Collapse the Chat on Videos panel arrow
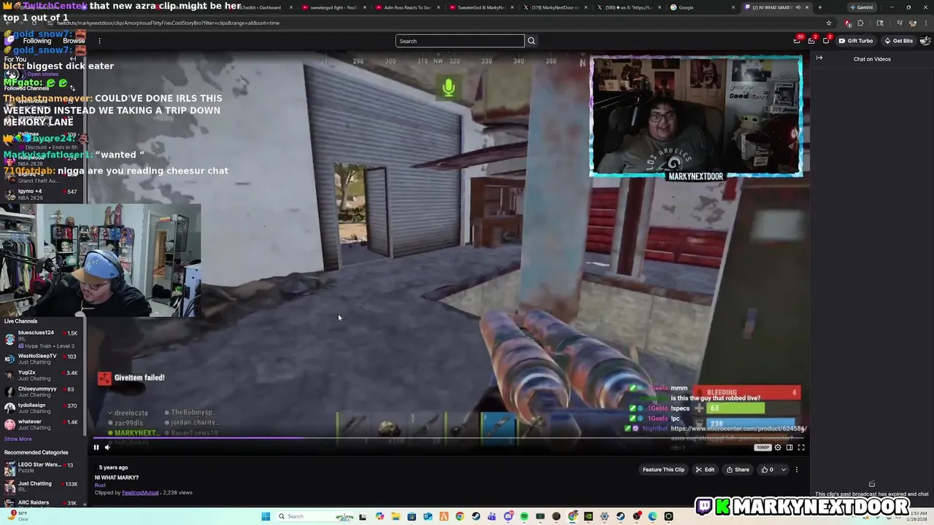 click(819, 58)
